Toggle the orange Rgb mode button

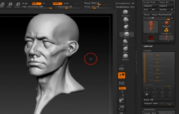coord(37,3)
